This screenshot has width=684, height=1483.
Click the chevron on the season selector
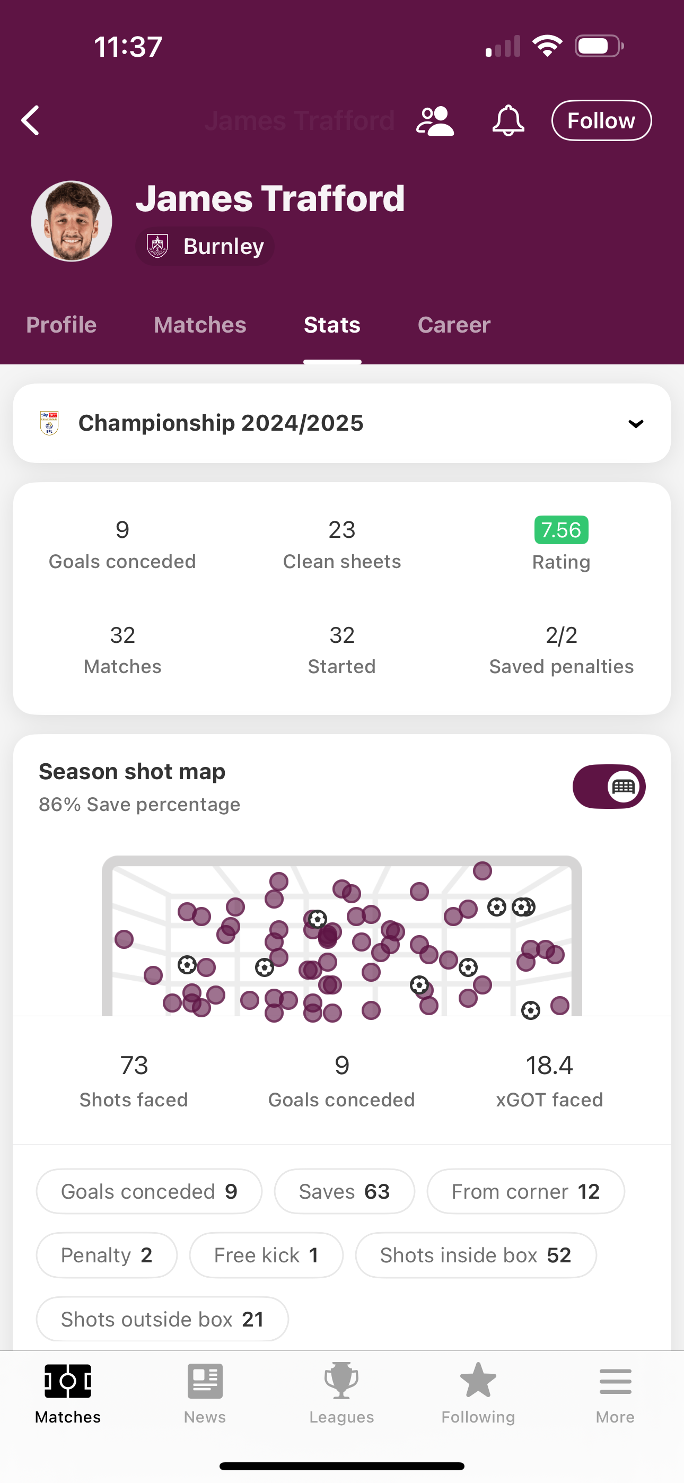pyautogui.click(x=636, y=424)
